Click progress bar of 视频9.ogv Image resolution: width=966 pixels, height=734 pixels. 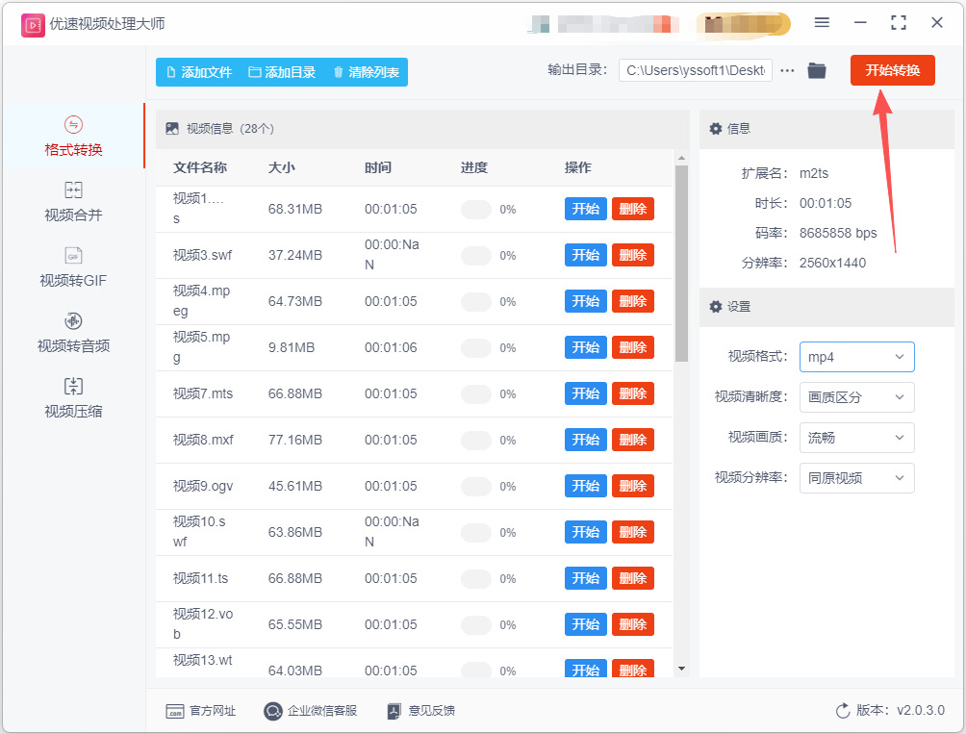click(x=476, y=487)
